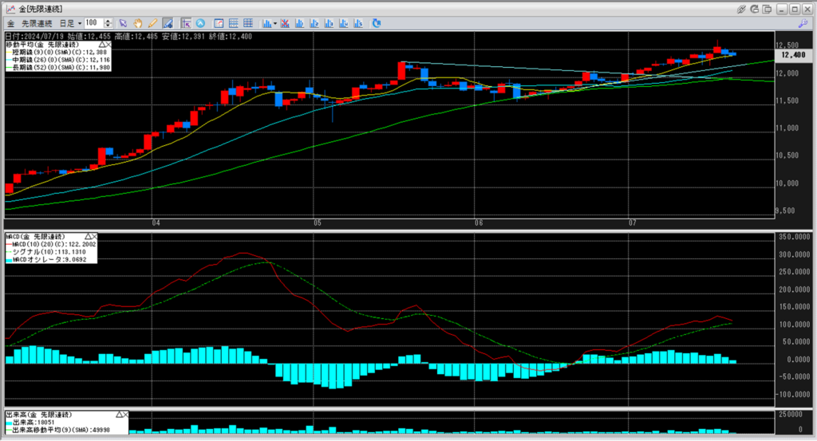Close the moving average legend box
The image size is (817, 441).
coord(109,45)
